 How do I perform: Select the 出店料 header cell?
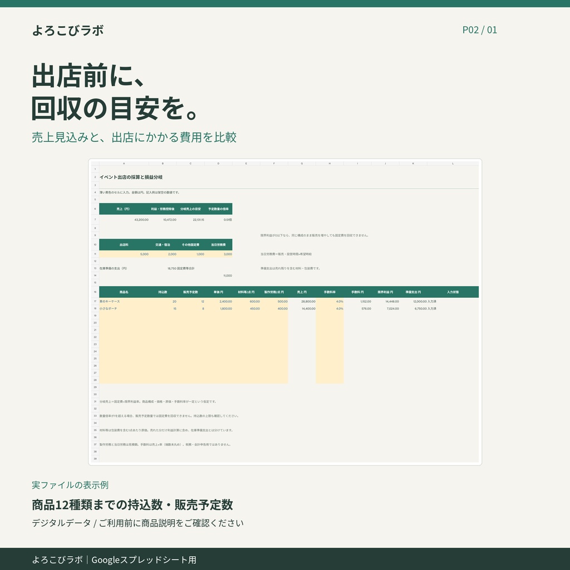tap(124, 245)
